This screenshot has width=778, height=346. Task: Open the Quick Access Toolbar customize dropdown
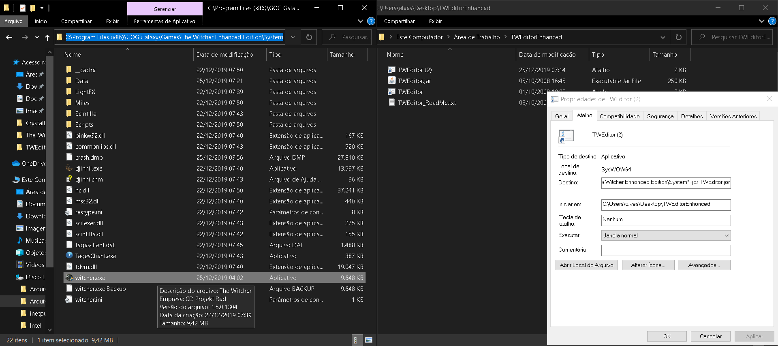pyautogui.click(x=42, y=8)
